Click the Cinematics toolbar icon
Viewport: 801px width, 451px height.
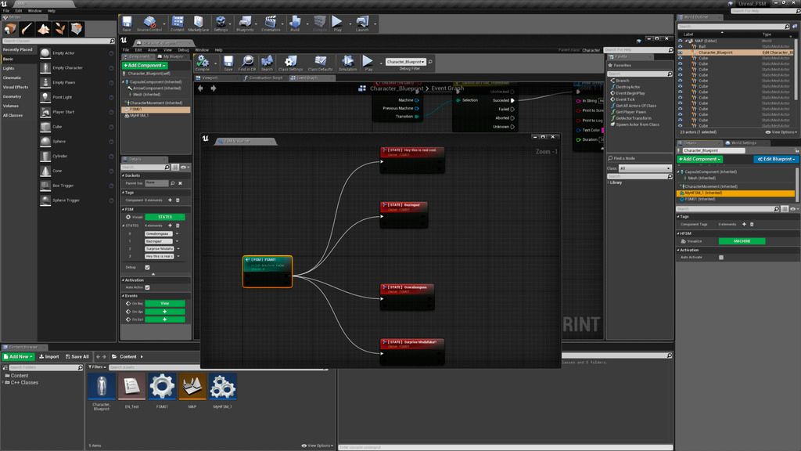[x=271, y=23]
